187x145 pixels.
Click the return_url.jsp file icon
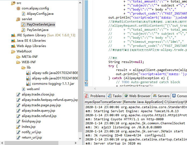tap(18, 137)
